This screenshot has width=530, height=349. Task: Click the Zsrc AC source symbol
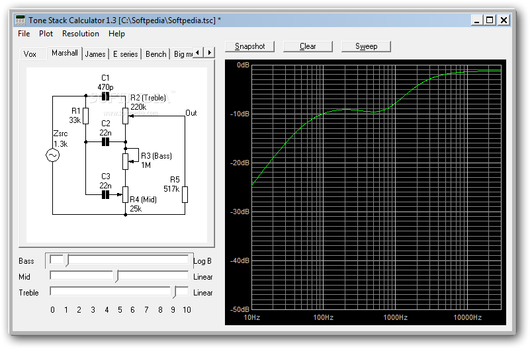click(53, 155)
